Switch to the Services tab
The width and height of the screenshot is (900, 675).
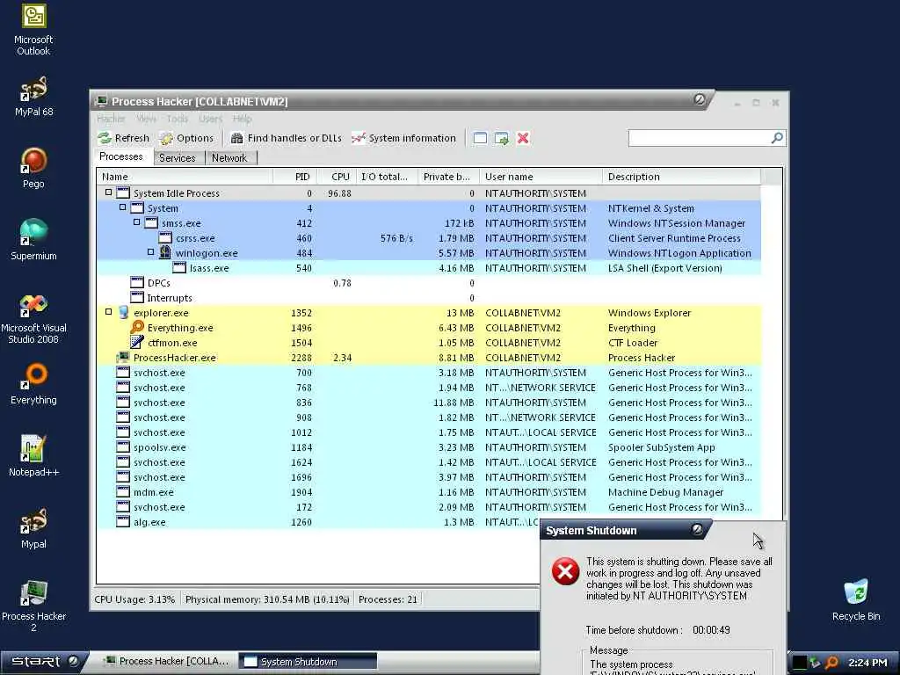coord(178,158)
